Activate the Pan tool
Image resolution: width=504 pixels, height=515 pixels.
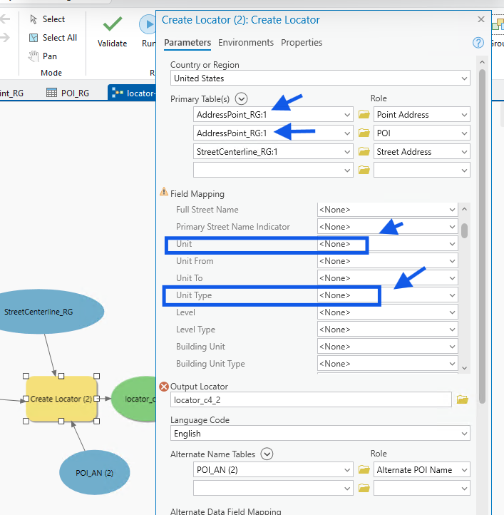coord(43,56)
